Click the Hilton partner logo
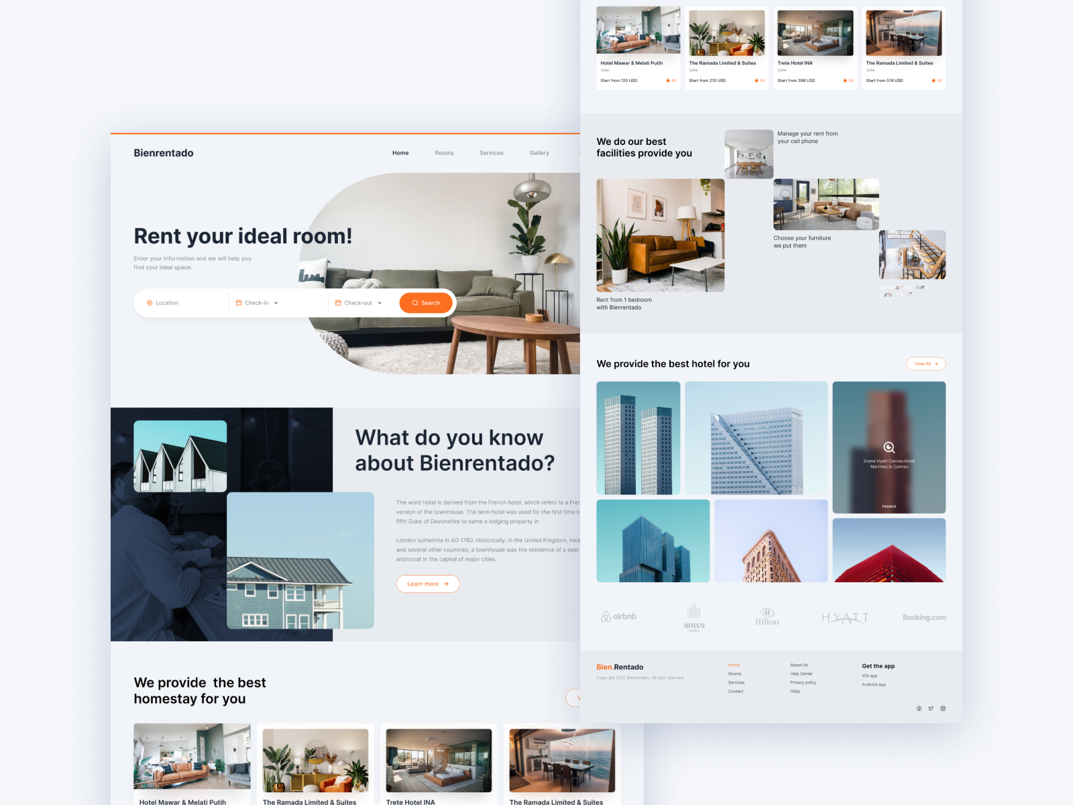This screenshot has height=805, width=1073. [x=767, y=617]
